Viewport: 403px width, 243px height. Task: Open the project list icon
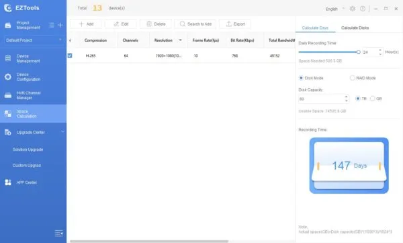(x=52, y=25)
